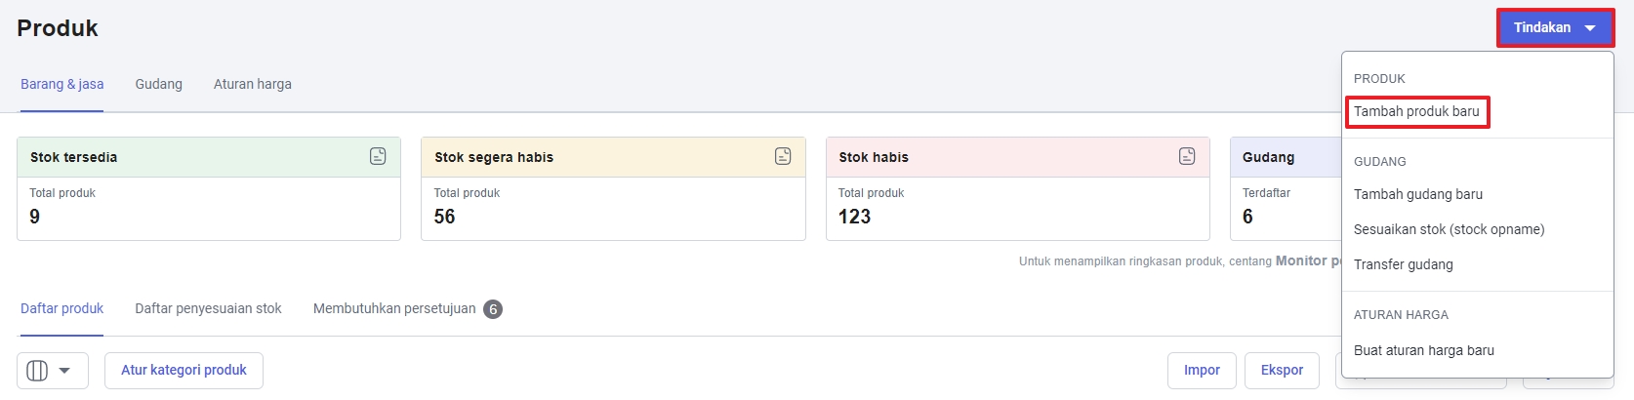Open report icon on Stok tersedia card
The image size is (1634, 400).
(x=378, y=156)
